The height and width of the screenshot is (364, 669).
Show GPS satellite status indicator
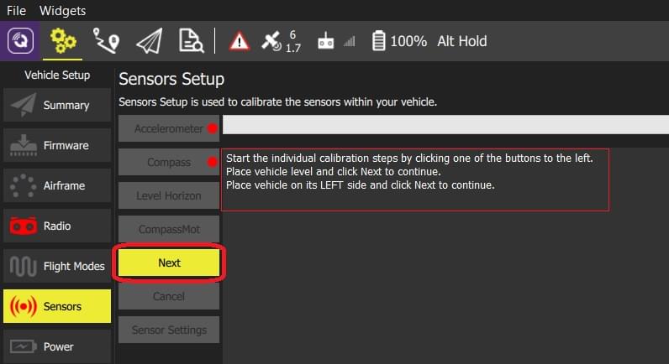(282, 41)
